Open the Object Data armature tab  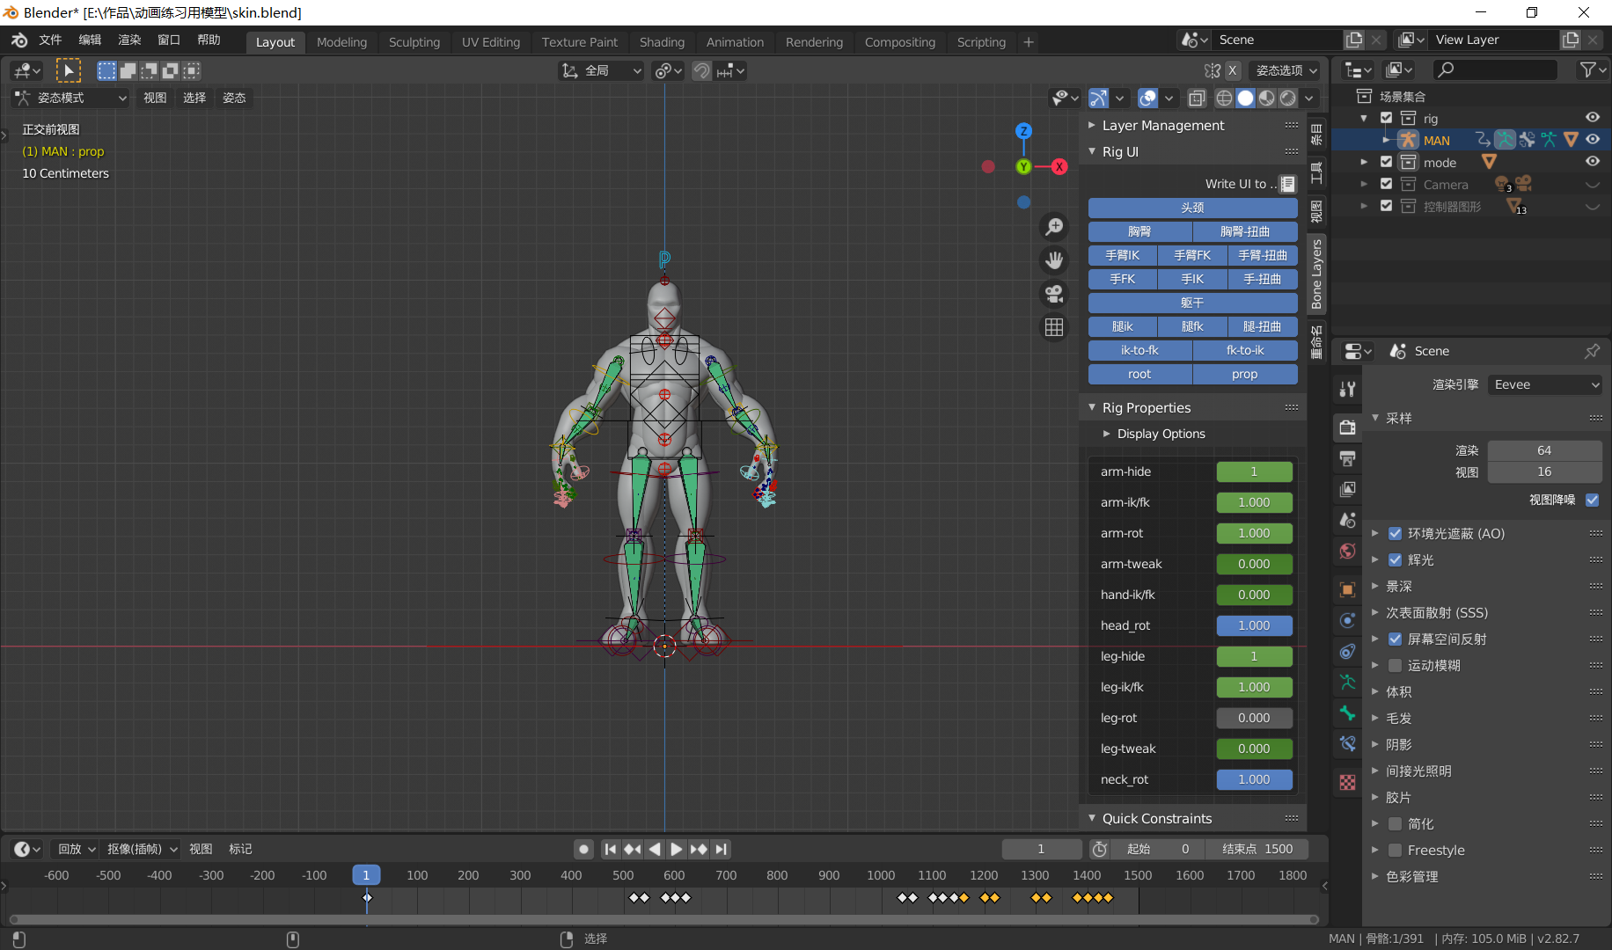(x=1347, y=682)
